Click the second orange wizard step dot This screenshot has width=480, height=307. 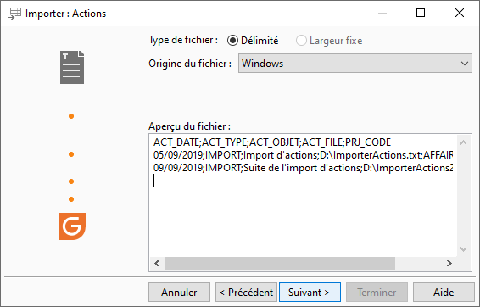[x=71, y=154]
